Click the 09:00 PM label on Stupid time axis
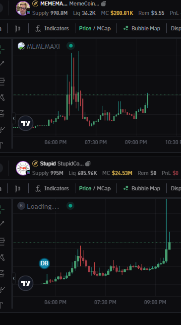 point(155,303)
